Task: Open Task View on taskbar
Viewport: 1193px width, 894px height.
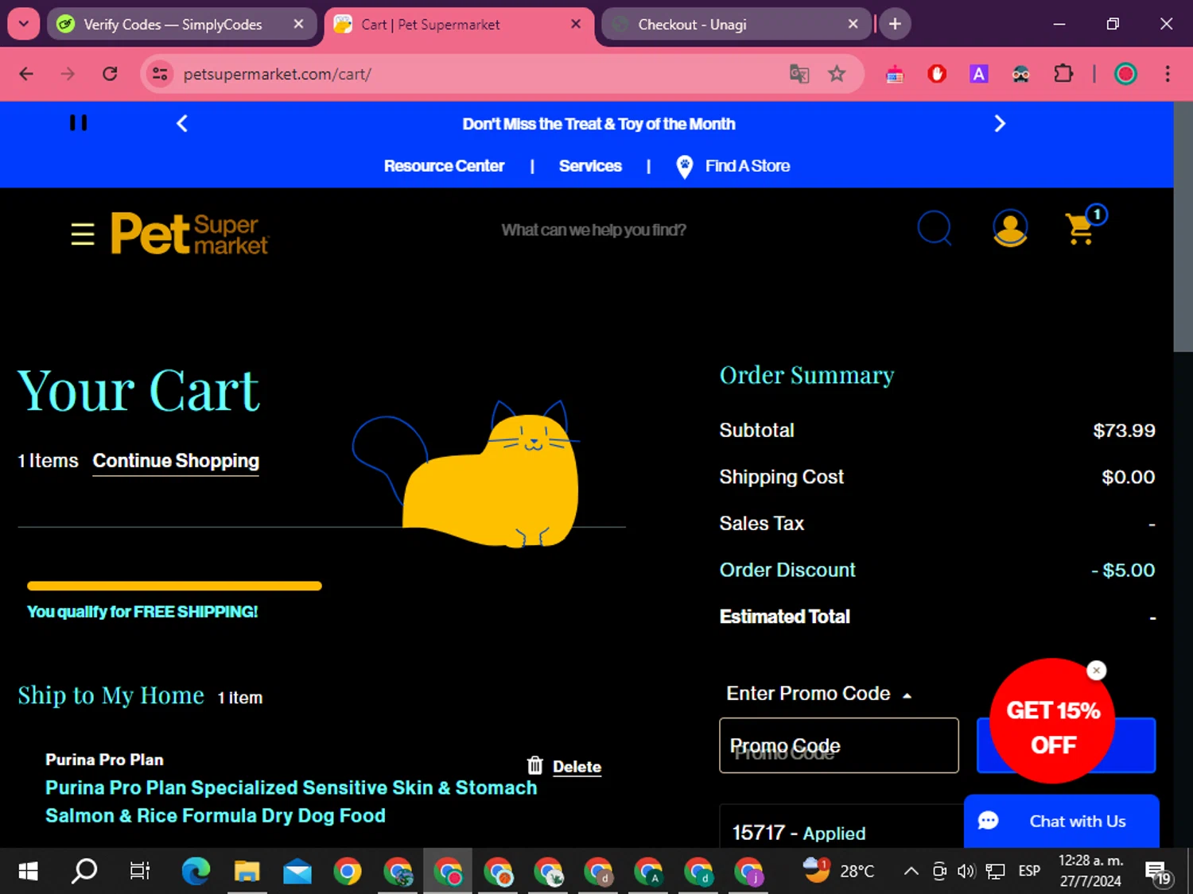Action: click(140, 871)
